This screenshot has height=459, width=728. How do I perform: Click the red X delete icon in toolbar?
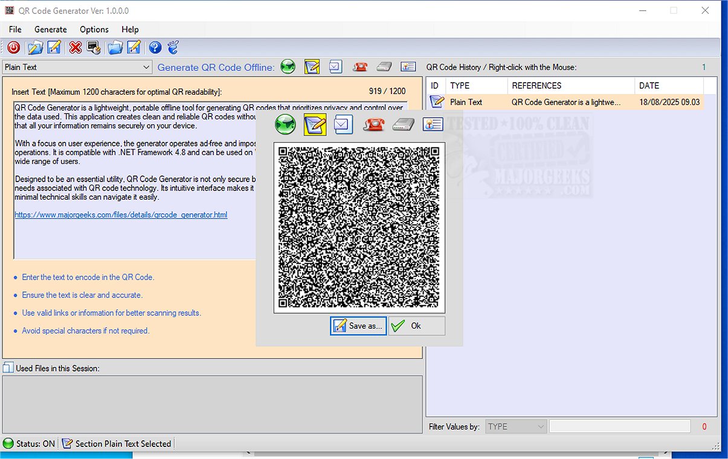(76, 48)
